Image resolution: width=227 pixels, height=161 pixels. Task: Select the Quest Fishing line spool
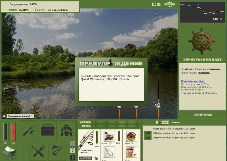click(x=131, y=136)
